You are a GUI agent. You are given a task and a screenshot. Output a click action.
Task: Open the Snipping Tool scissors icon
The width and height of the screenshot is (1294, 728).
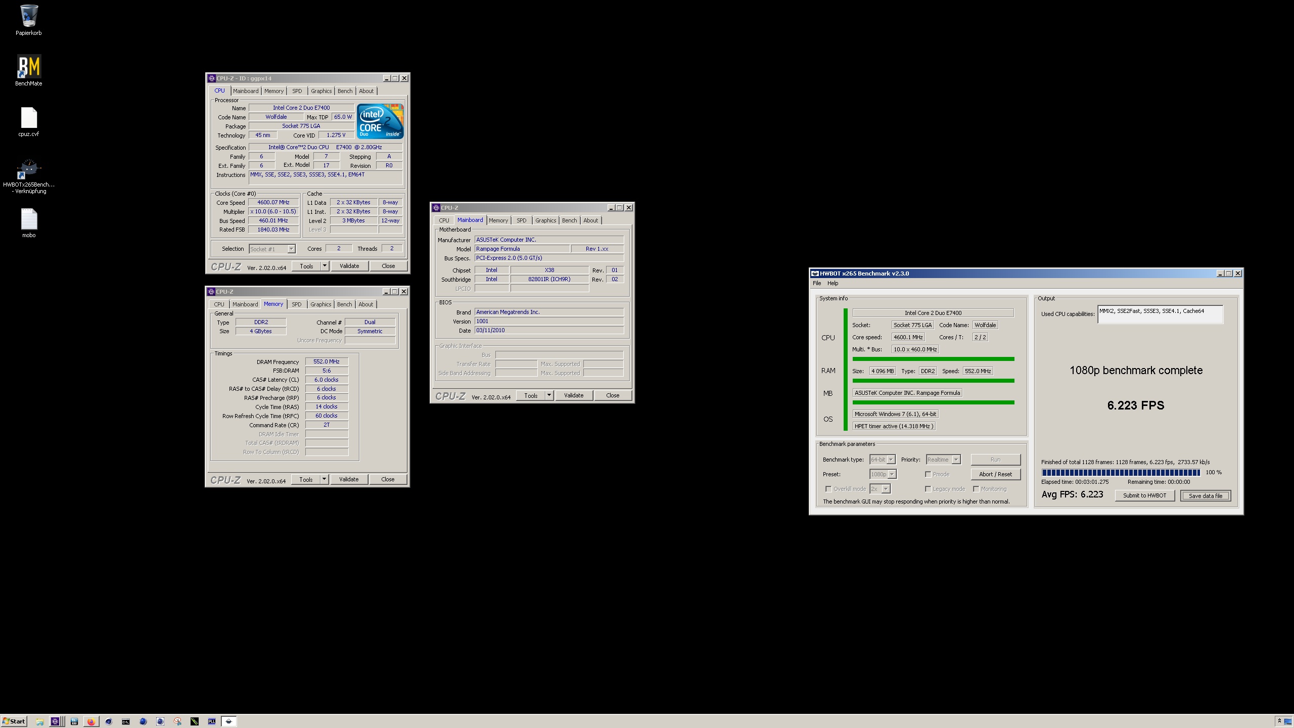click(177, 721)
